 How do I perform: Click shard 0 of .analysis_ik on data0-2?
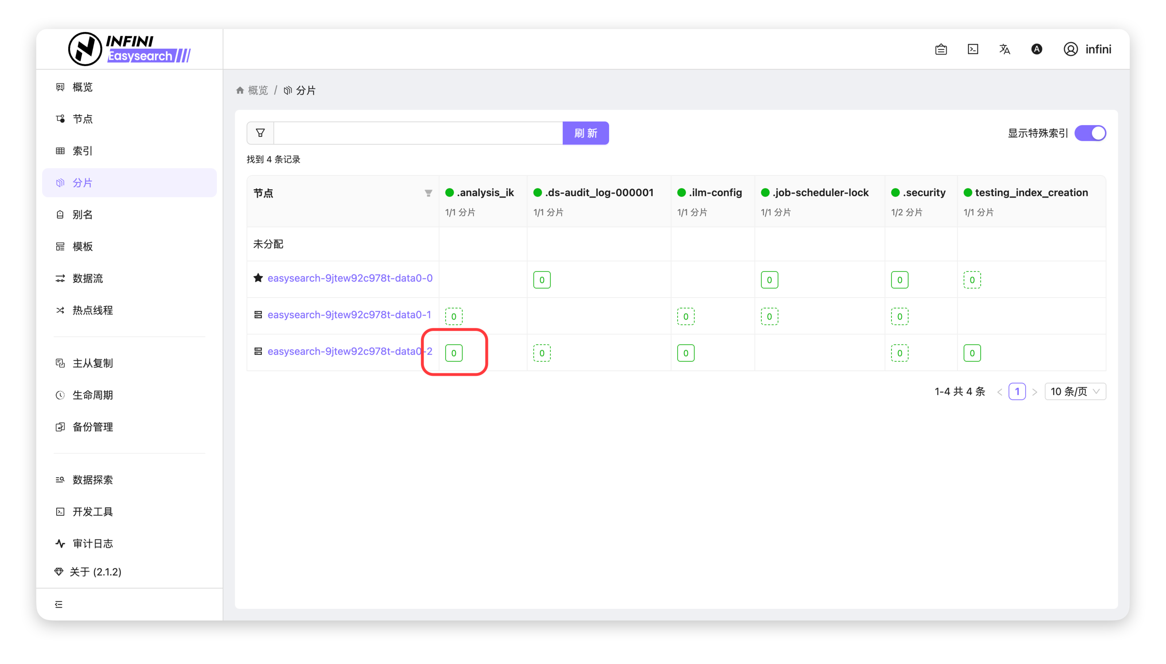(x=454, y=353)
